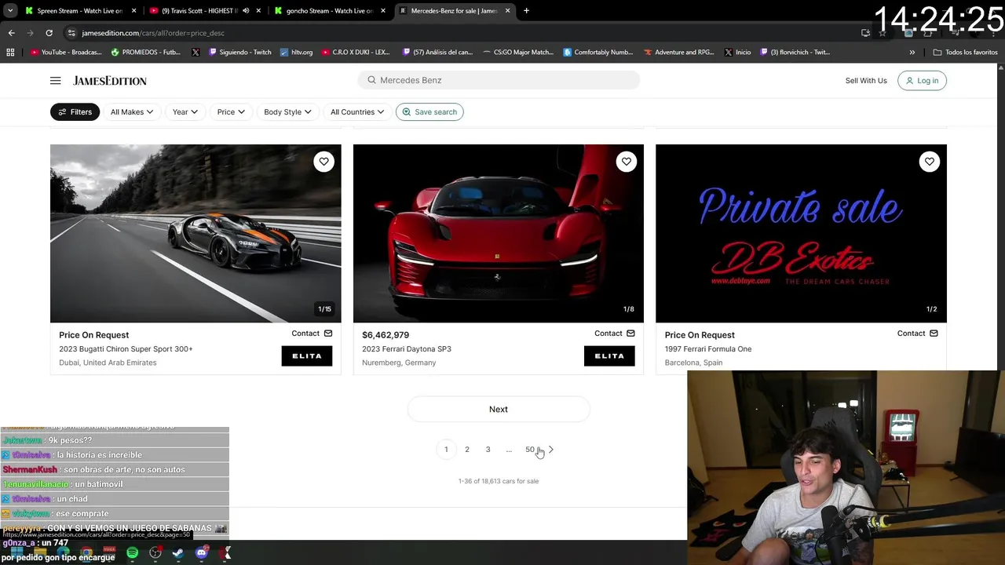Open the Adventure and RPG... bookmark
Screen dimensions: 1005x565
[678, 53]
